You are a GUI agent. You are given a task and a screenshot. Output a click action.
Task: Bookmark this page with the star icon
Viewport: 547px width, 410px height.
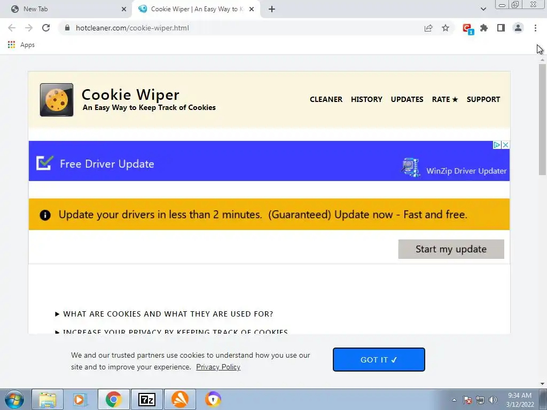[x=446, y=28]
